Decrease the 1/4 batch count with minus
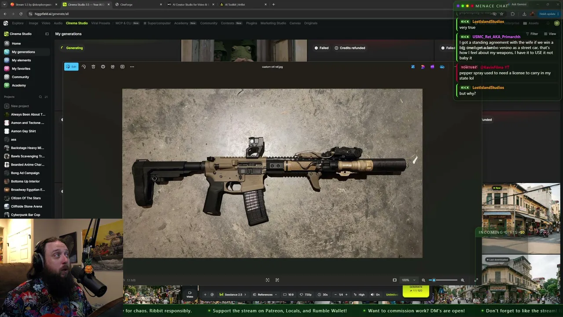Viewport: 563px width, 317px height. 335,295
